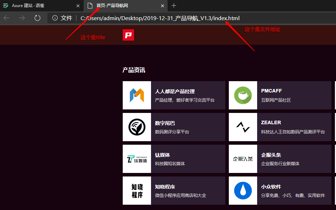336x210 pixels.
Task: Click description 产品经理、爱好者学习交流平台
Action: click(185, 100)
